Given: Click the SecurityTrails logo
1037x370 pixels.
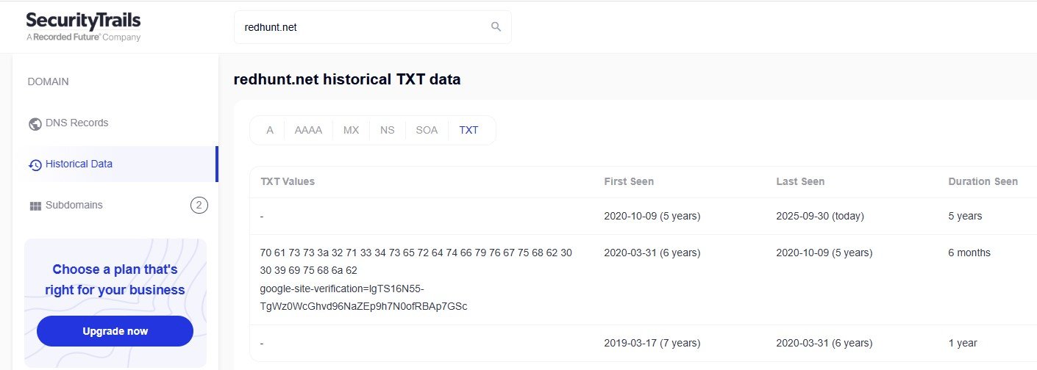Looking at the screenshot, I should (x=83, y=26).
